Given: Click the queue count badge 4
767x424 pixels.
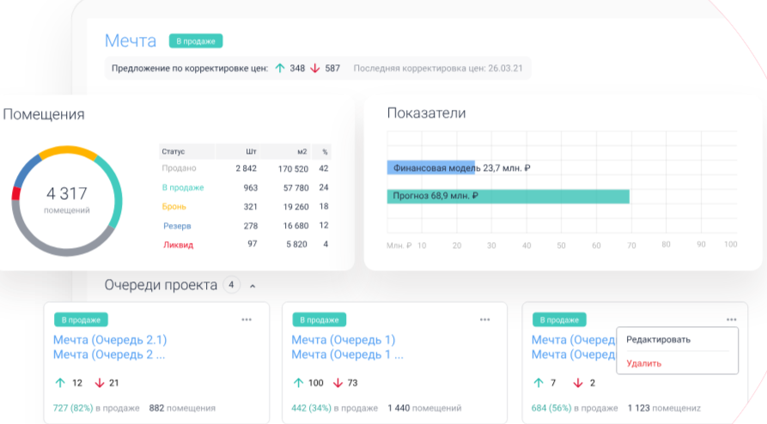Looking at the screenshot, I should [x=231, y=285].
